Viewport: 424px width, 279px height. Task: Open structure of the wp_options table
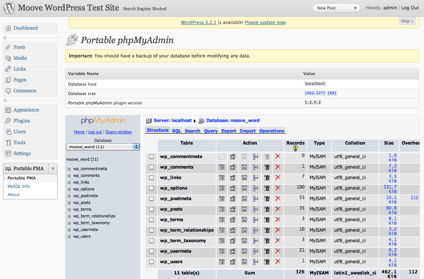233,188
